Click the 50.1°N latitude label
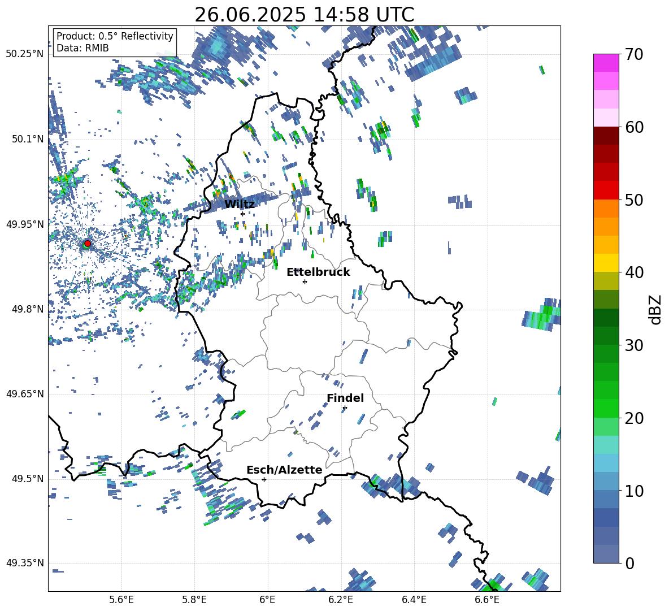Viewport: 669px width, 611px height. point(28,139)
